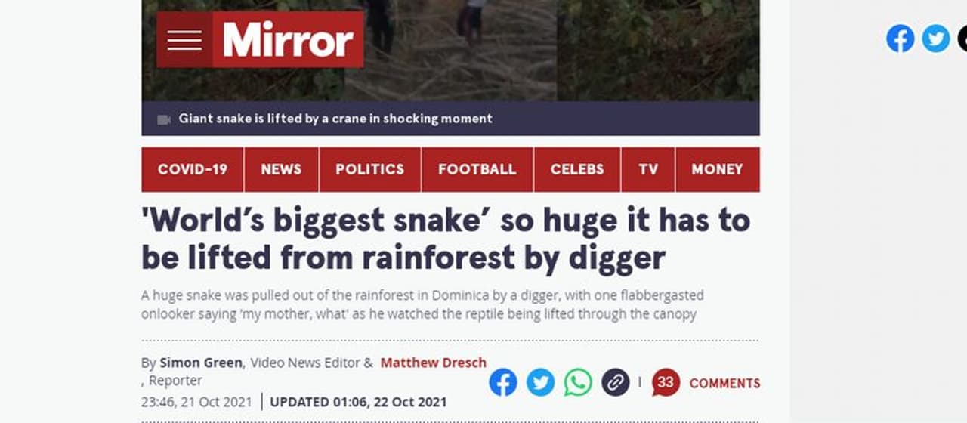
Task: Open Simon Green author page
Action: tap(201, 363)
